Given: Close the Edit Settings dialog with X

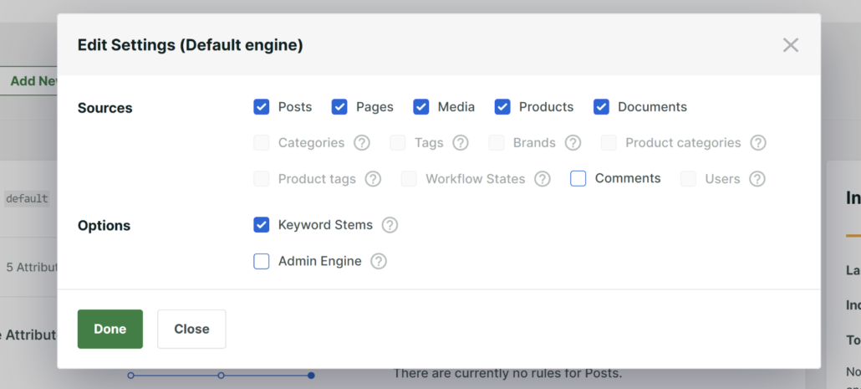Looking at the screenshot, I should click(790, 45).
